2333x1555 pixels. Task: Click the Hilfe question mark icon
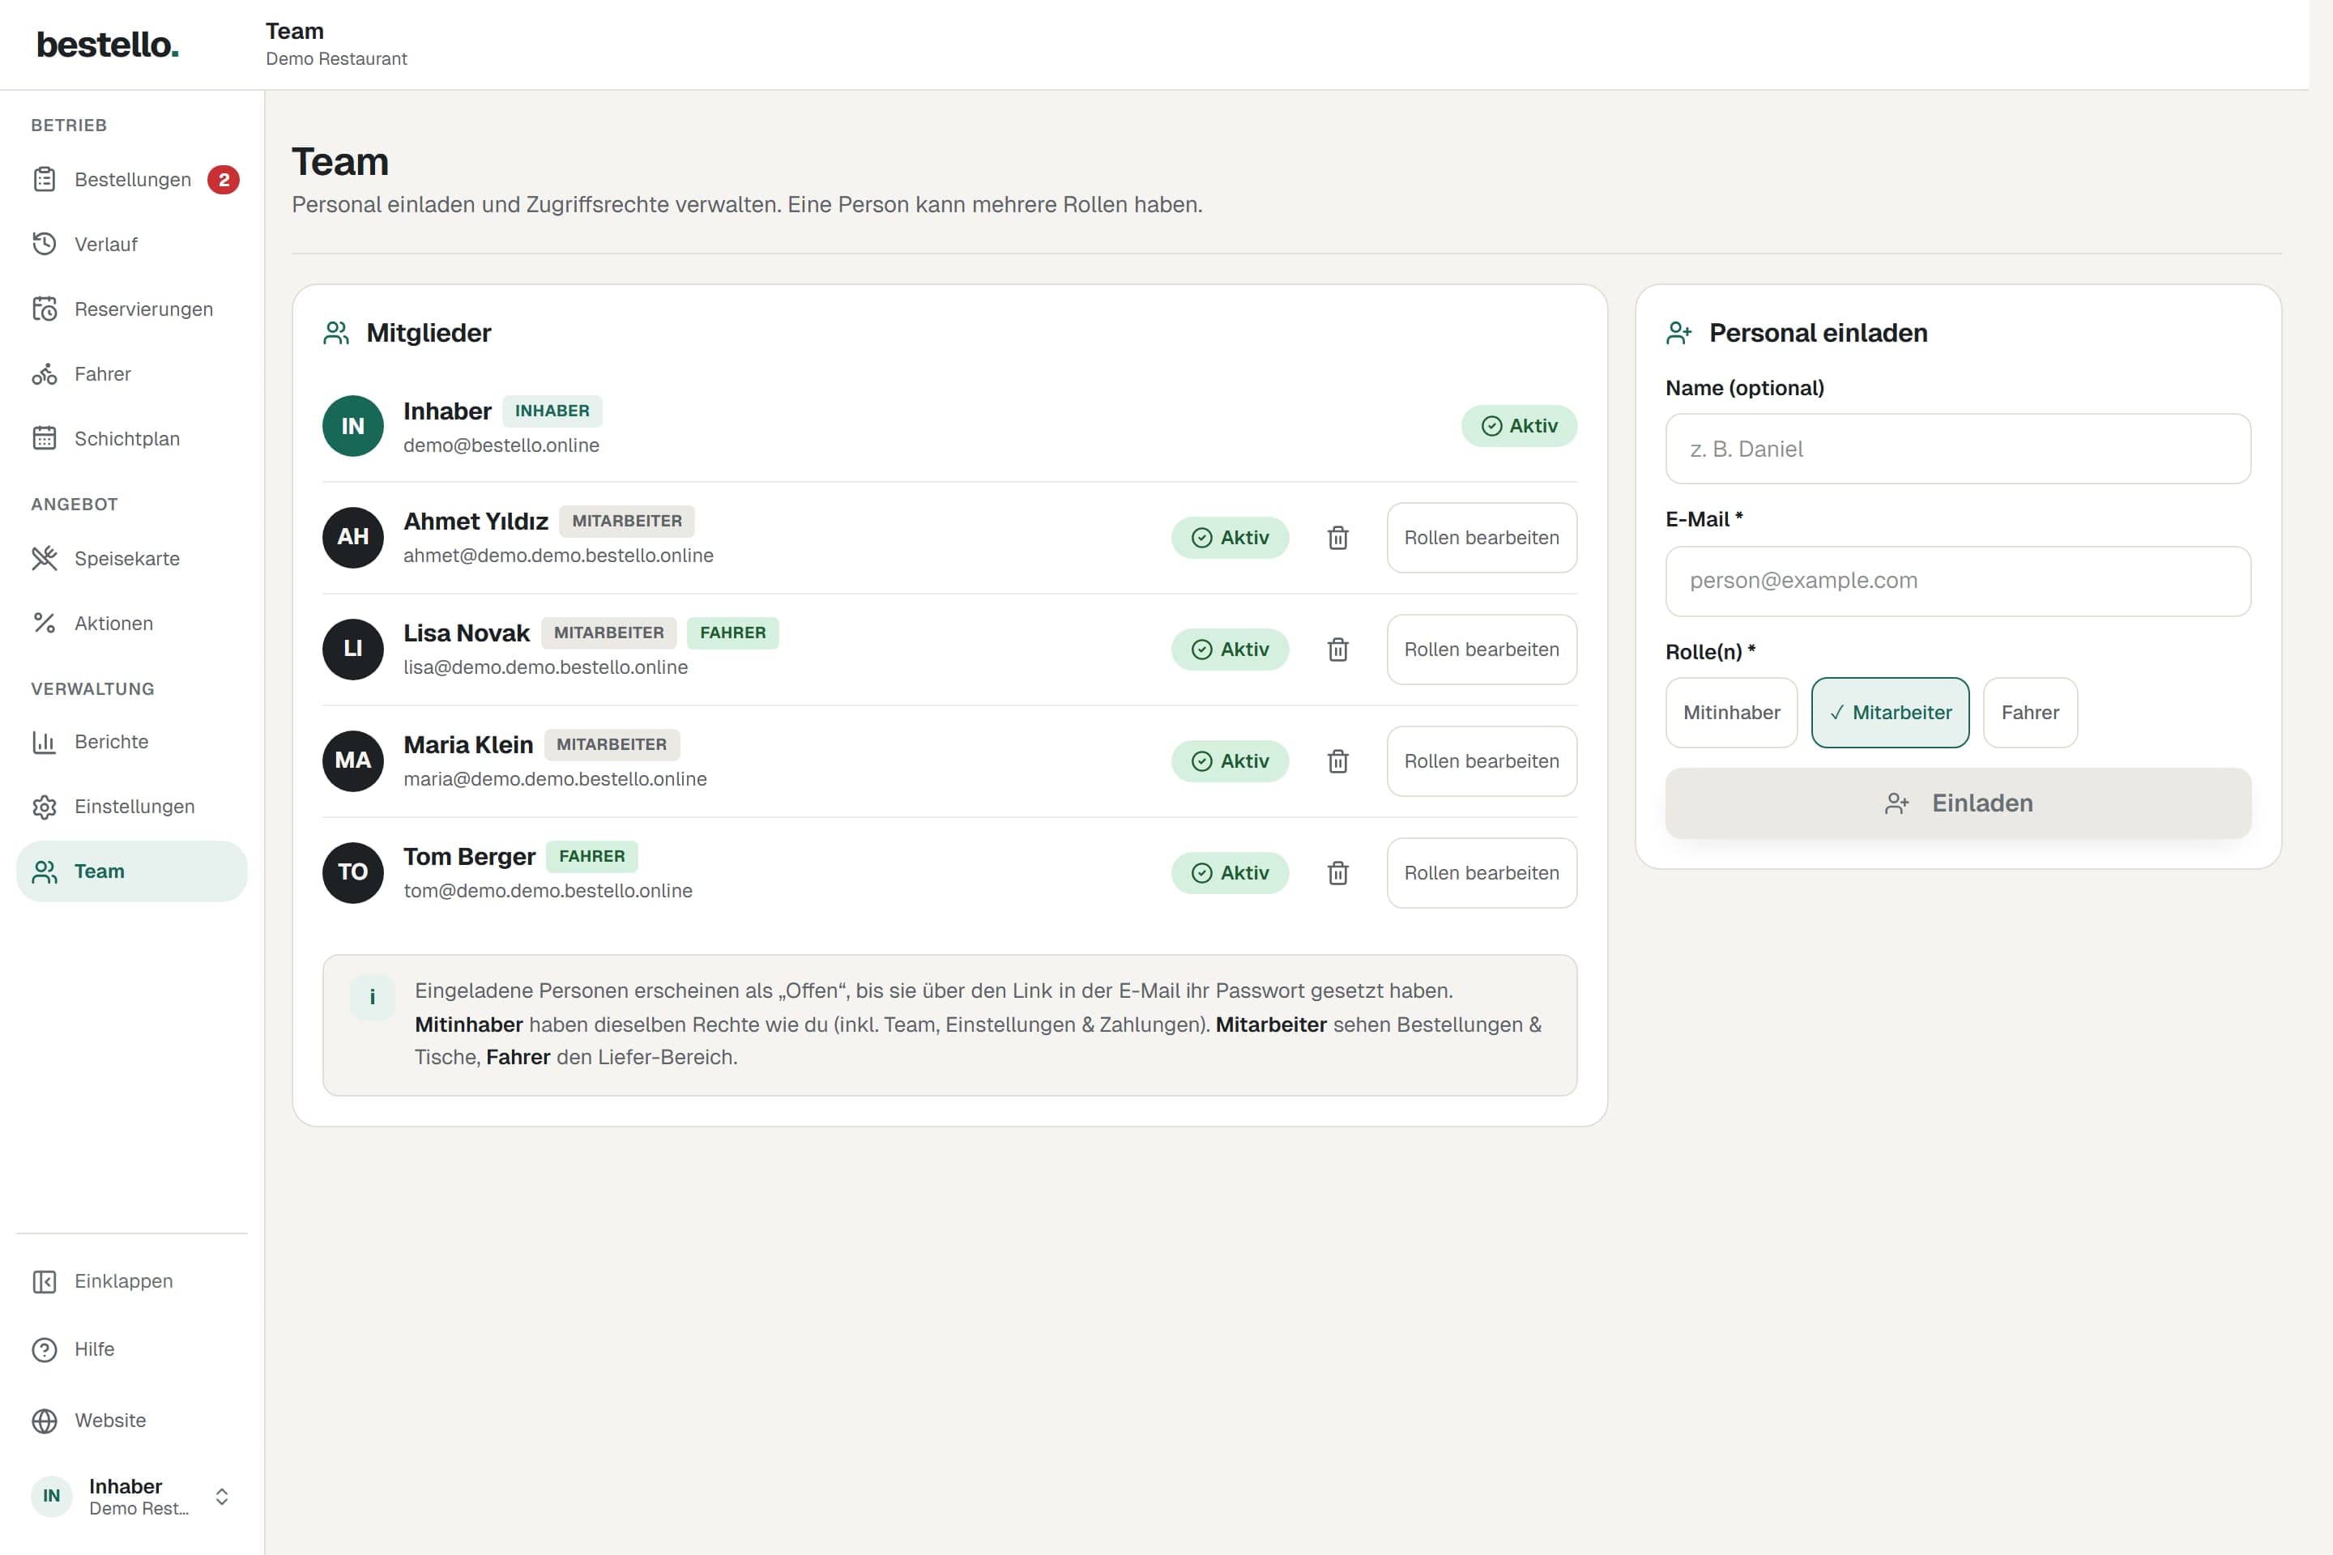click(45, 1350)
